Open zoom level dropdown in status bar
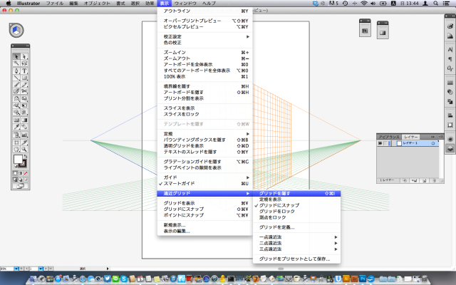 [16, 269]
